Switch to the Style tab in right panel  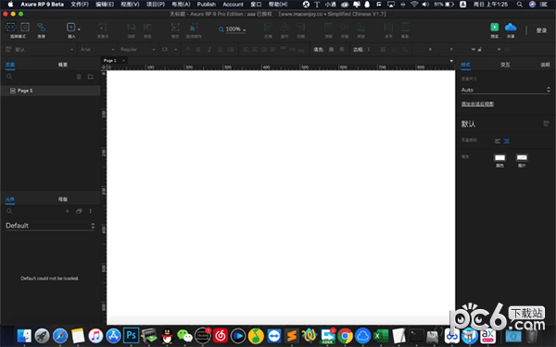coord(465,65)
